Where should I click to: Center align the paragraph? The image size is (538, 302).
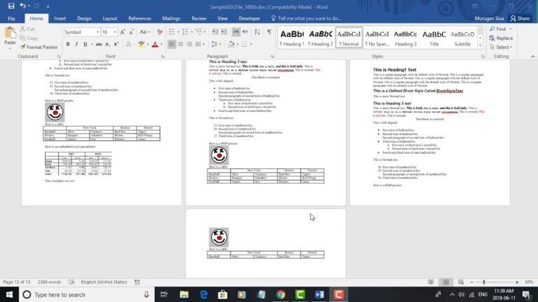tap(181, 44)
